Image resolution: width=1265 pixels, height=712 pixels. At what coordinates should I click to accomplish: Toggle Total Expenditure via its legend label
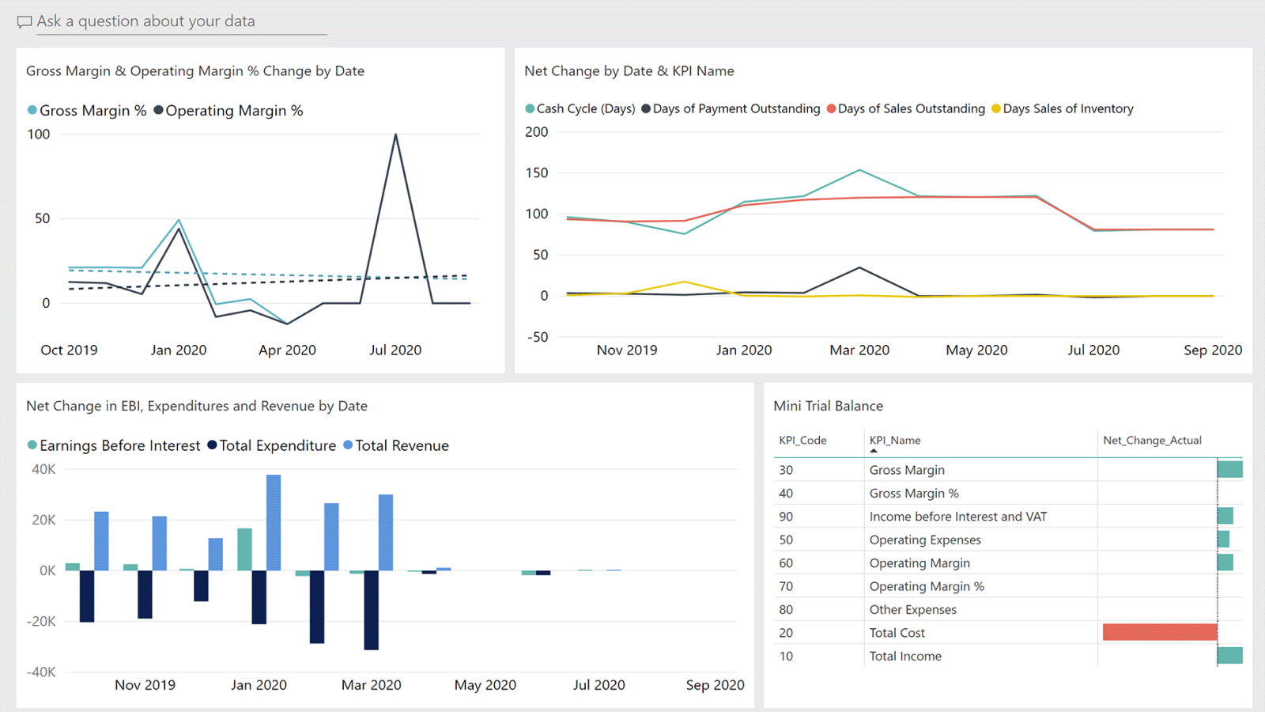click(x=278, y=445)
